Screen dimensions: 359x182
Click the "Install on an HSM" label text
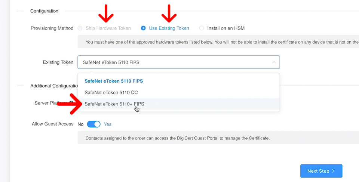(225, 28)
